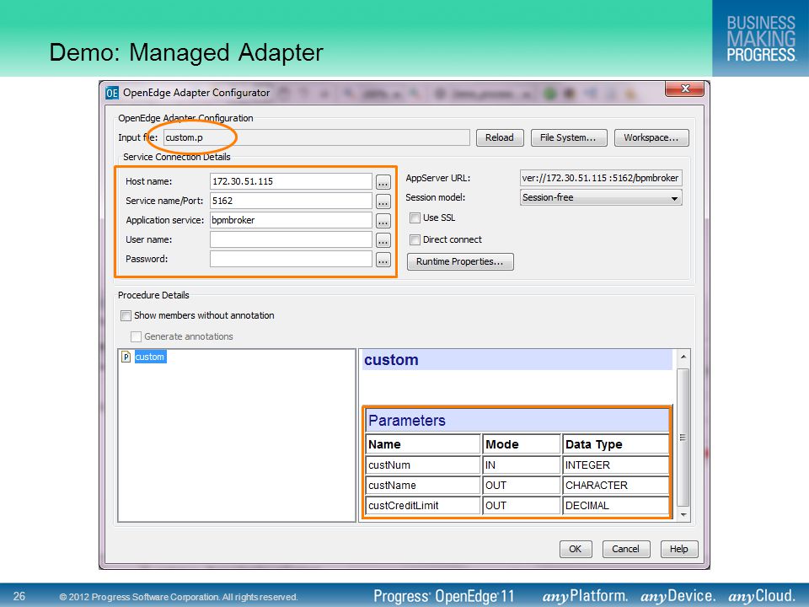Open the File System browser
This screenshot has height=607, width=809.
pyautogui.click(x=569, y=137)
